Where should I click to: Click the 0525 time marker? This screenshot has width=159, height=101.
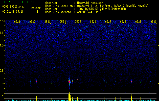78,21
